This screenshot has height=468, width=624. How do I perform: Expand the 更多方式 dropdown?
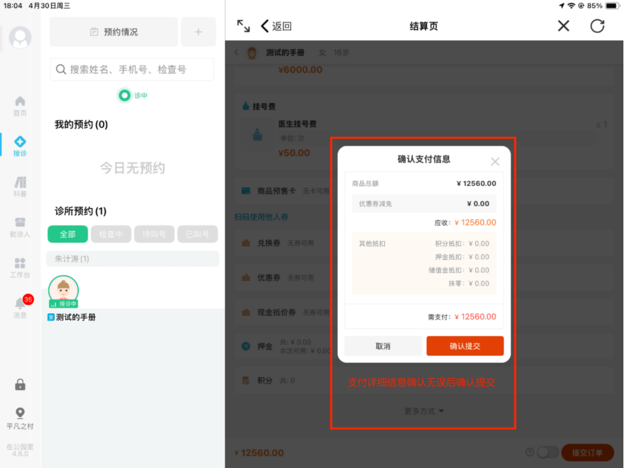click(x=424, y=411)
